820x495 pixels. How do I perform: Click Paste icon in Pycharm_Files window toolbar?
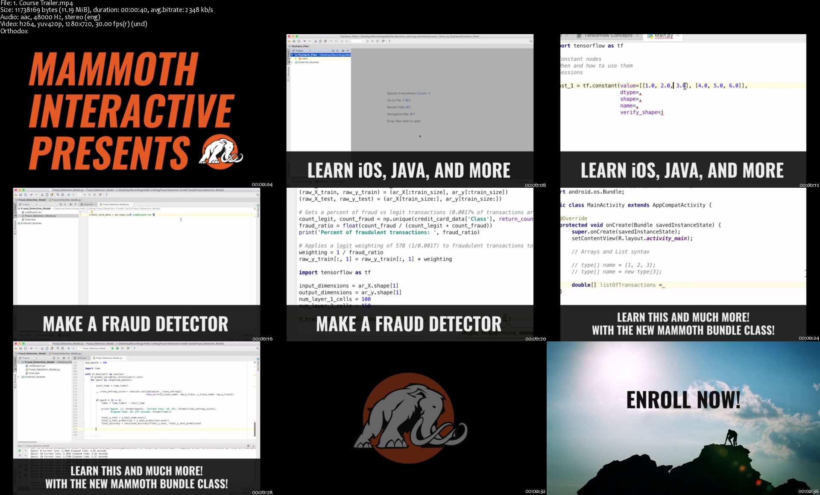tap(325, 41)
